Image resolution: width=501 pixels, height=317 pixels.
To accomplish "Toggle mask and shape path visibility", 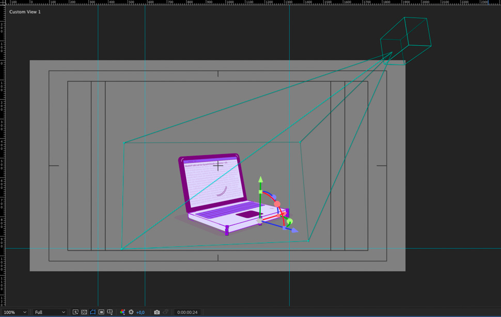I will pos(92,312).
